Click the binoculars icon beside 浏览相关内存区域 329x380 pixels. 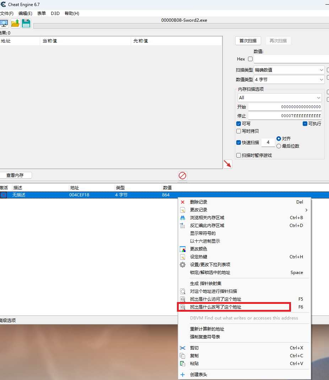pos(183,218)
